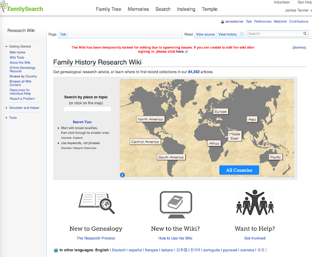The image size is (312, 257).
Task: Open the Get Involved link
Action: tap(254, 238)
